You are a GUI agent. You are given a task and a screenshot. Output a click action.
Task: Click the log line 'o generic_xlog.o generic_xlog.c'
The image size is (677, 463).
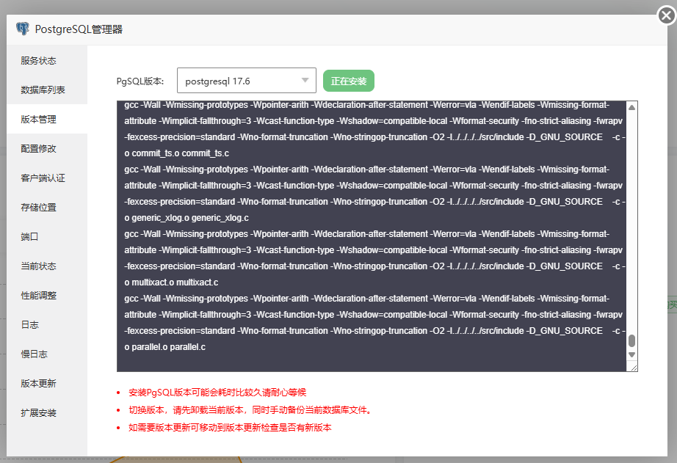(187, 218)
